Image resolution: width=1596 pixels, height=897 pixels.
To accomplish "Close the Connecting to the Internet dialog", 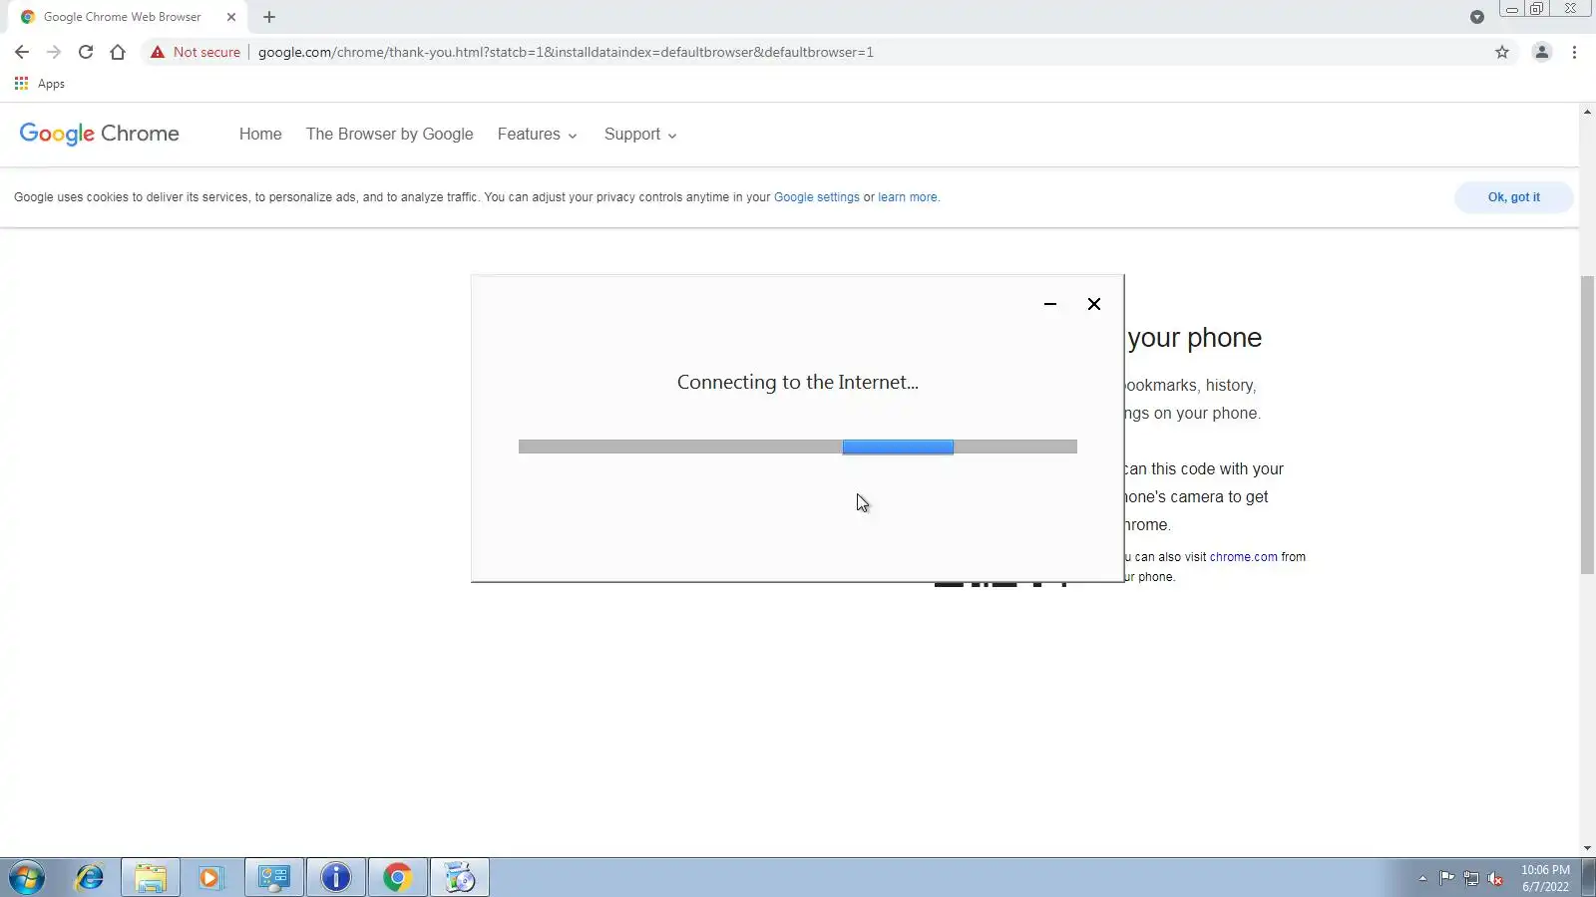I will coord(1094,304).
